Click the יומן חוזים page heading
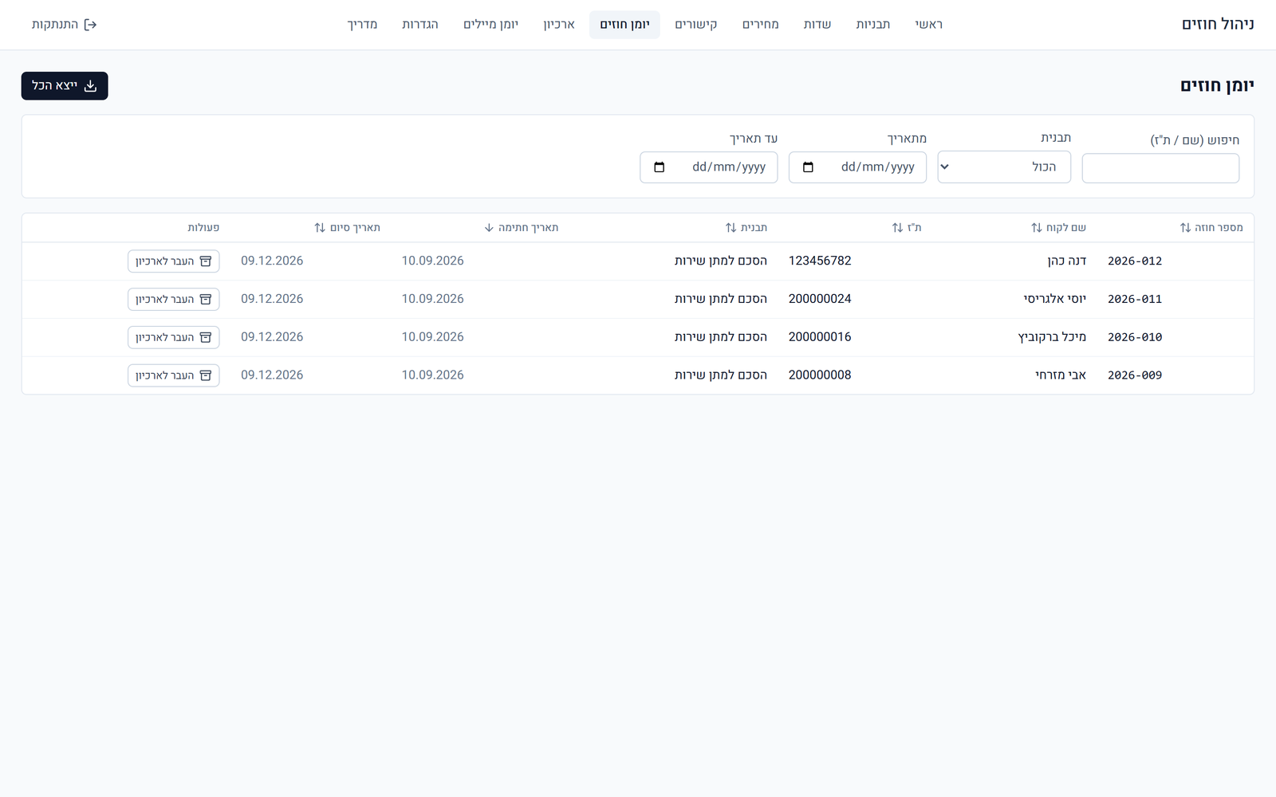 coord(1217,86)
